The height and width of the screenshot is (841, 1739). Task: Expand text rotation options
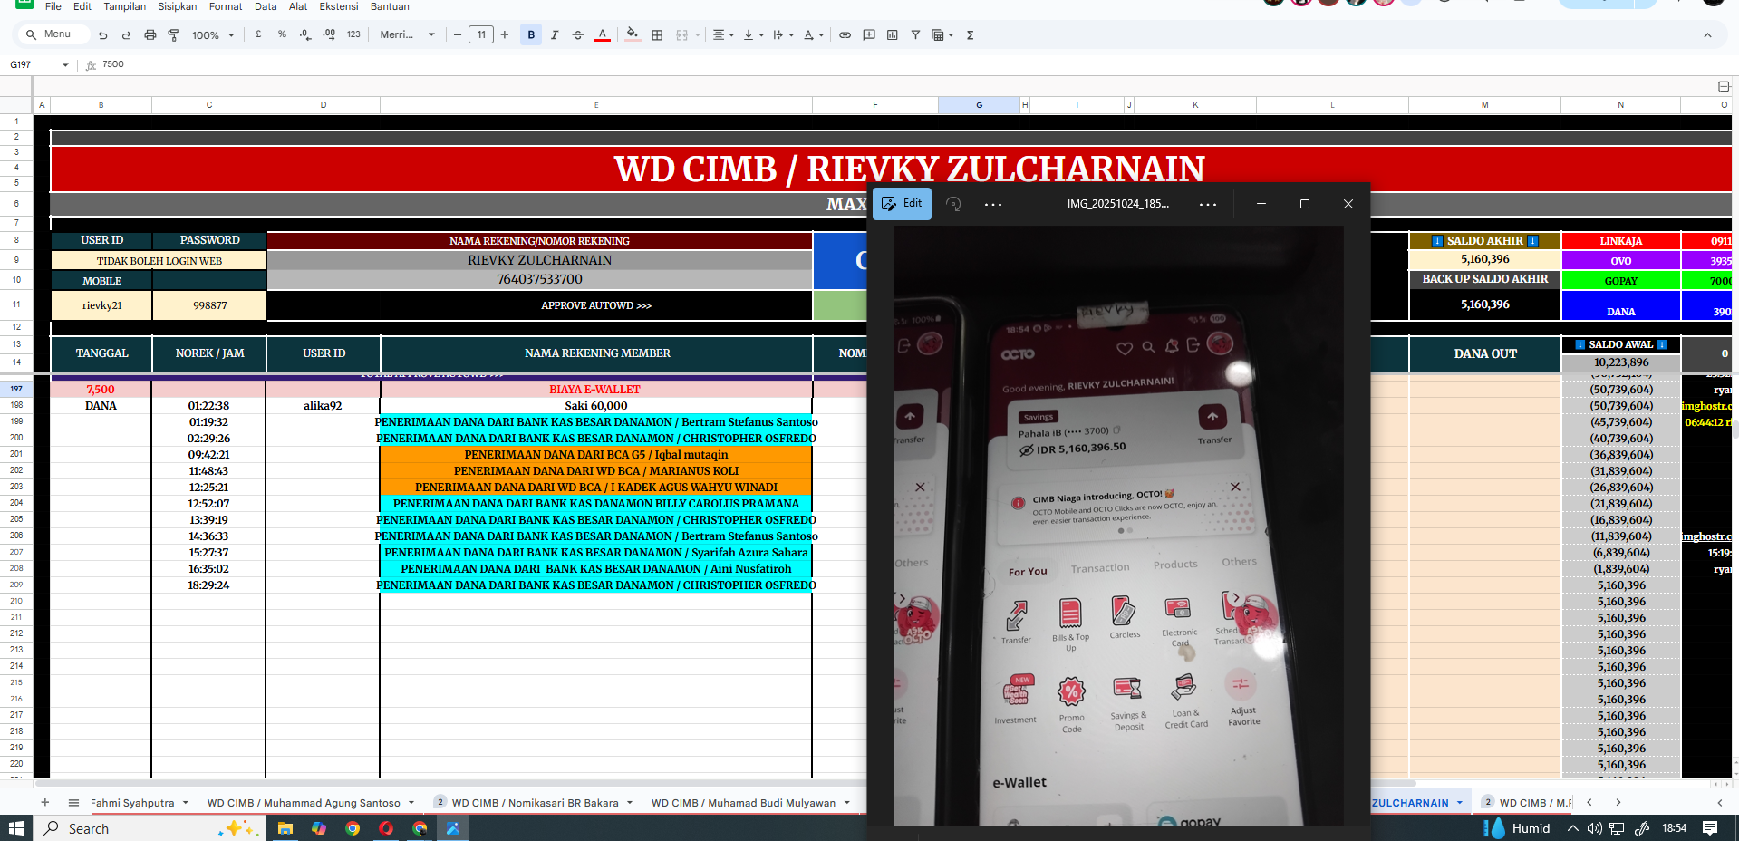814,34
